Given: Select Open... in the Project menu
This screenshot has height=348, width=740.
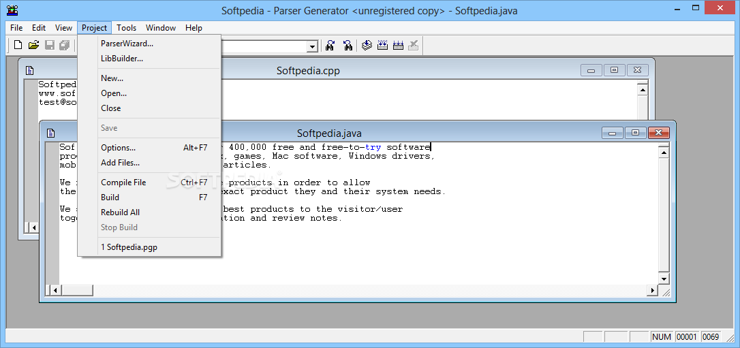Looking at the screenshot, I should click(x=150, y=93).
